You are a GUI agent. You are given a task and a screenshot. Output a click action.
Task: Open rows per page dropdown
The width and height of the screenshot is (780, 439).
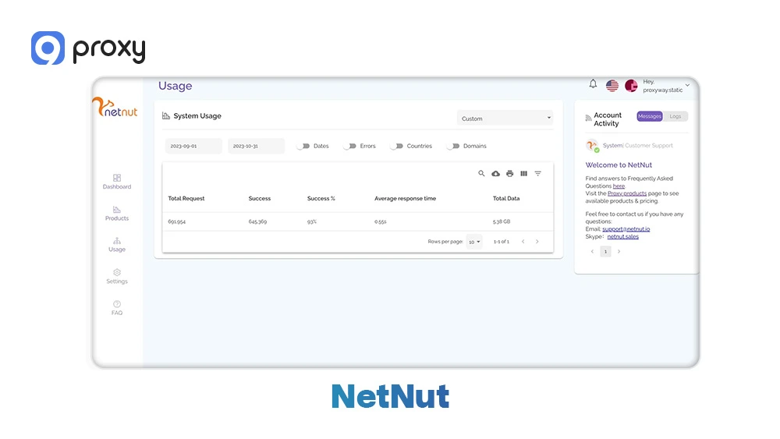click(x=474, y=242)
